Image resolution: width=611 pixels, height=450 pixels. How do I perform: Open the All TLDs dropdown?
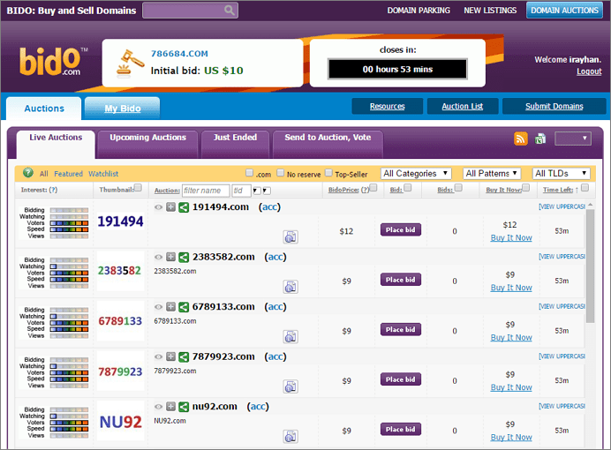point(562,174)
